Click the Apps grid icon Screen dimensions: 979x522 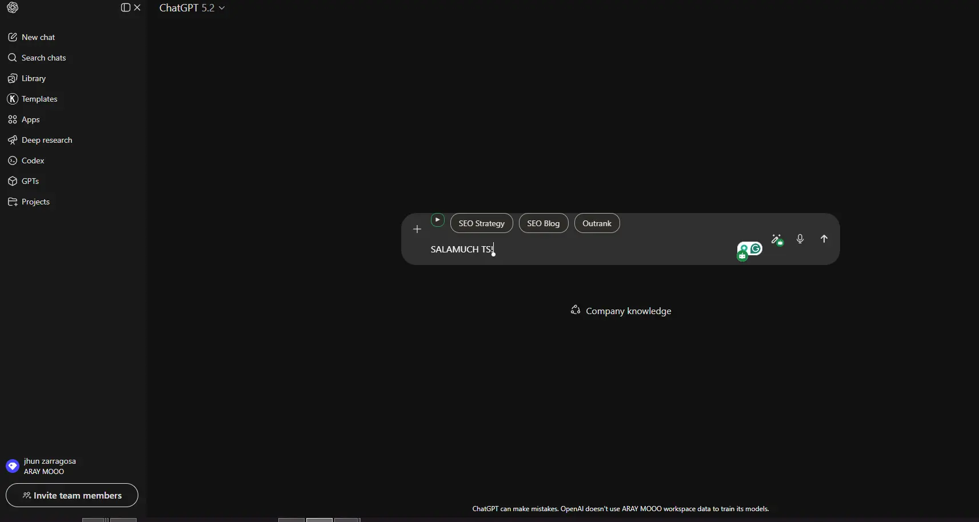13,119
